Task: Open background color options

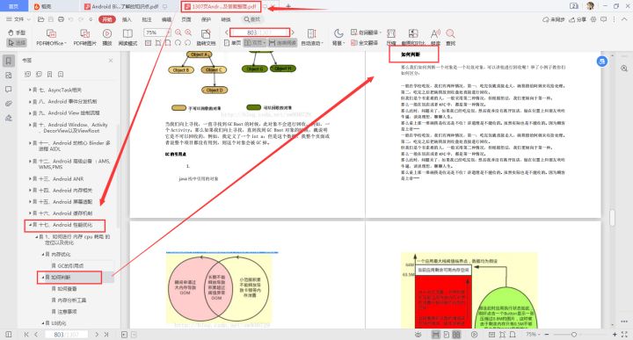Action: [x=338, y=38]
